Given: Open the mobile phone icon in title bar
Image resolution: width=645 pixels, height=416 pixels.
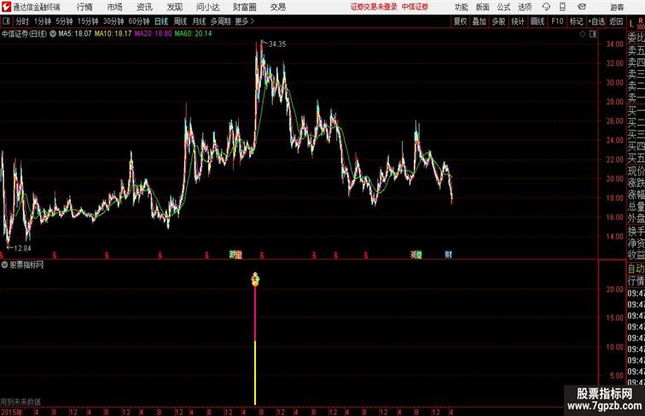Looking at the screenshot, I should coord(563,7).
